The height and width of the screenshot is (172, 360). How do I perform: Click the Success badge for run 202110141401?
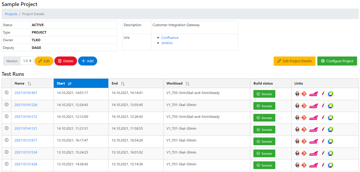click(x=264, y=93)
